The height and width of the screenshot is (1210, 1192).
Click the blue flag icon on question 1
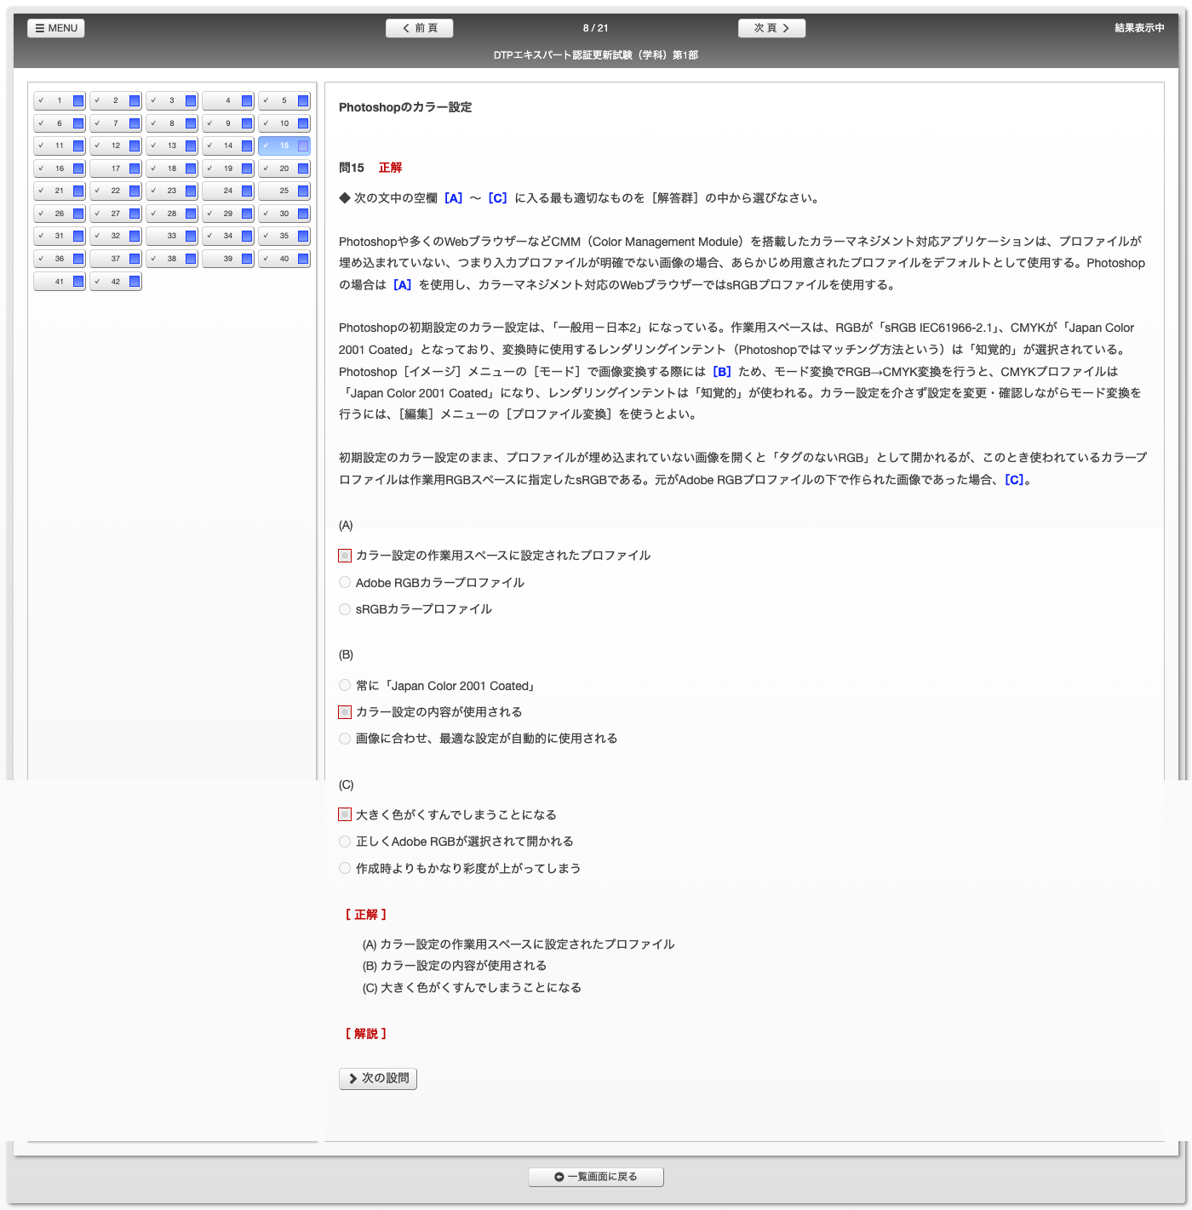coord(78,101)
